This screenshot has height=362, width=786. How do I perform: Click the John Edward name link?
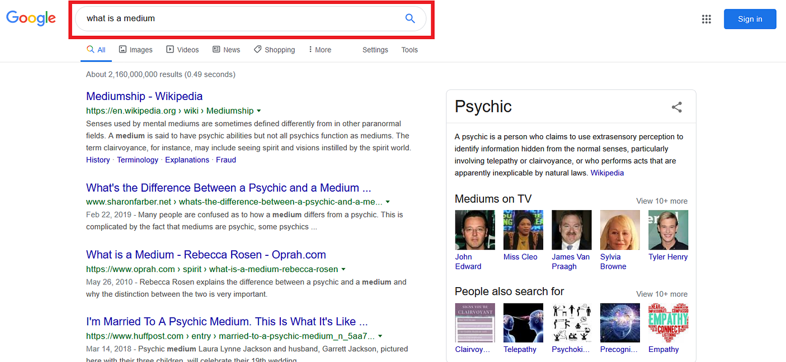468,261
